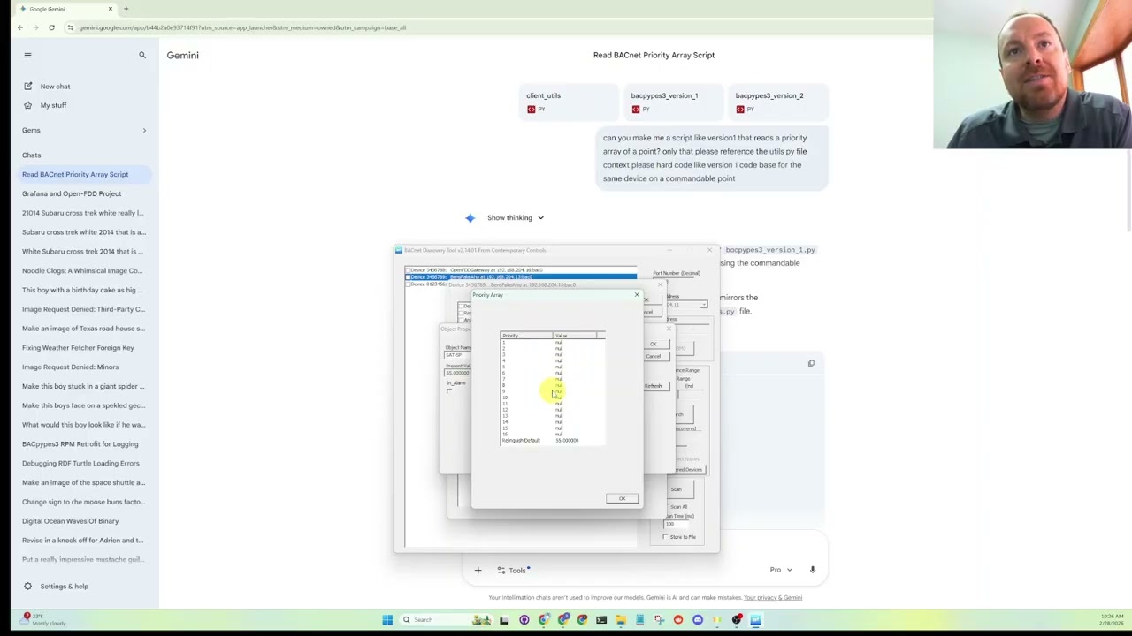The width and height of the screenshot is (1132, 636).
Task: Go back with browser back arrow
Action: coord(19,27)
